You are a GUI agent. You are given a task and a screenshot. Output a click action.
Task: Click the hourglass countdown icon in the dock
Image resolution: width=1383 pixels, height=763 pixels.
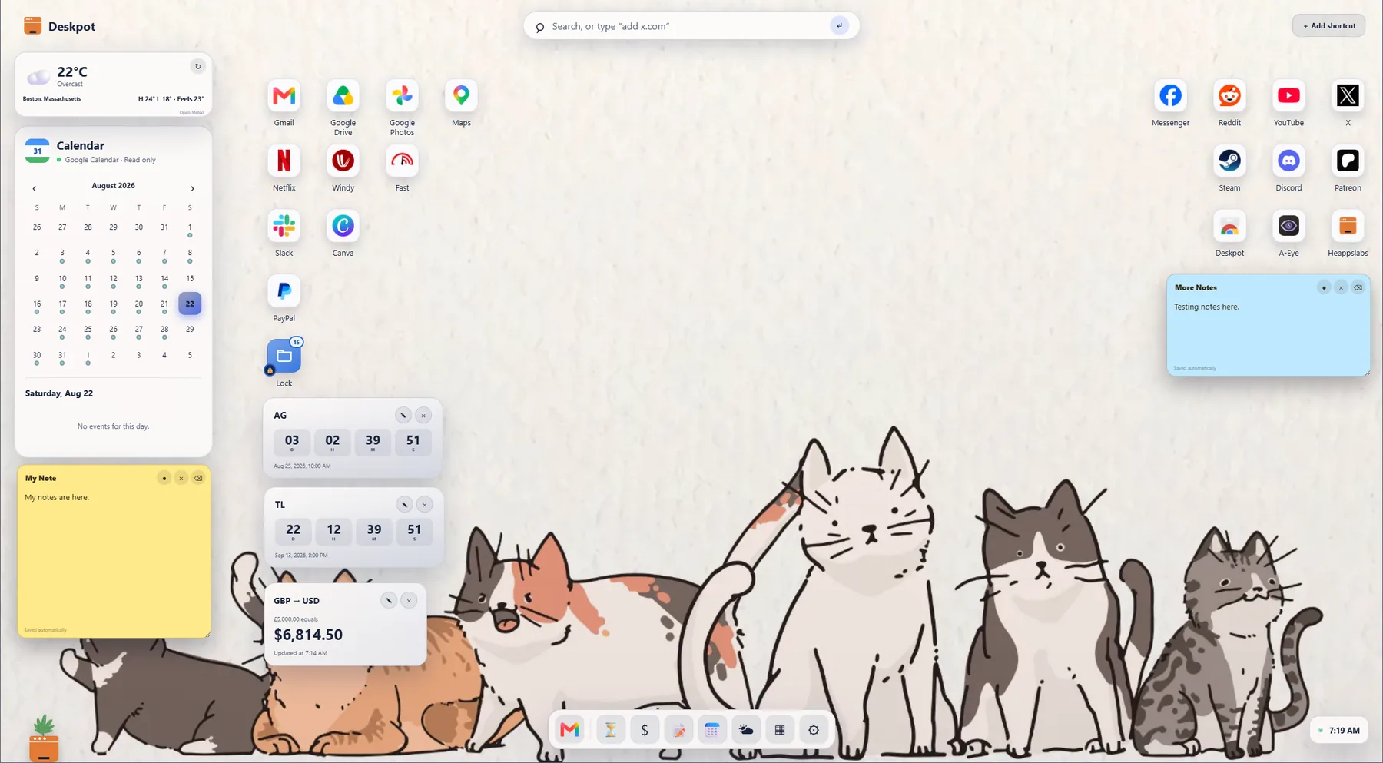(611, 730)
